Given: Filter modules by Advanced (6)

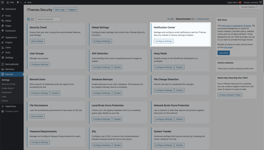Looking at the screenshot, I should (x=203, y=19).
